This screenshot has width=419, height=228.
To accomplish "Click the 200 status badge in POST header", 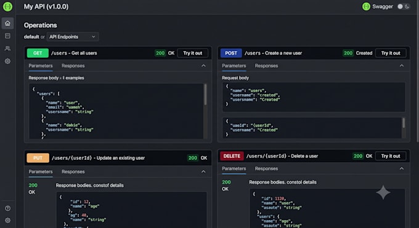I will (x=348, y=53).
